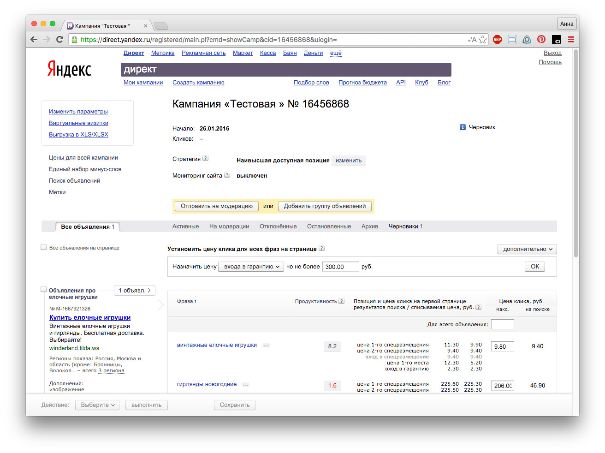605x453 pixels.
Task: Open the дополнительно dropdown
Action: pos(527,249)
